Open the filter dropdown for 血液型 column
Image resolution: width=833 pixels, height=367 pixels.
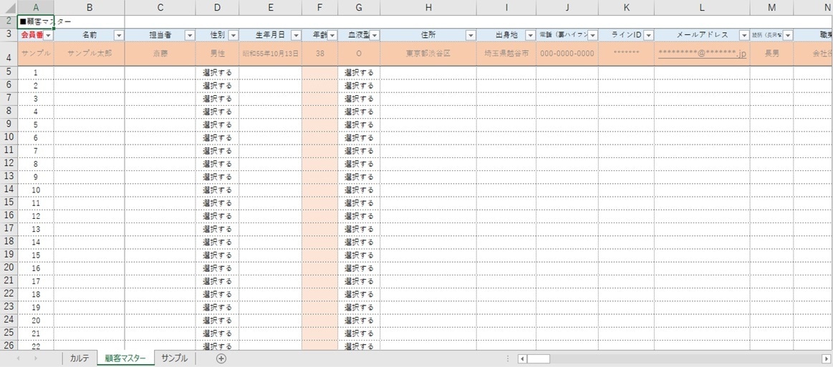[x=375, y=35]
